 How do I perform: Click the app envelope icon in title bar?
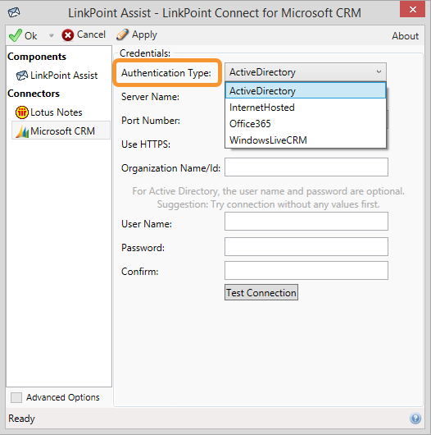click(x=14, y=12)
